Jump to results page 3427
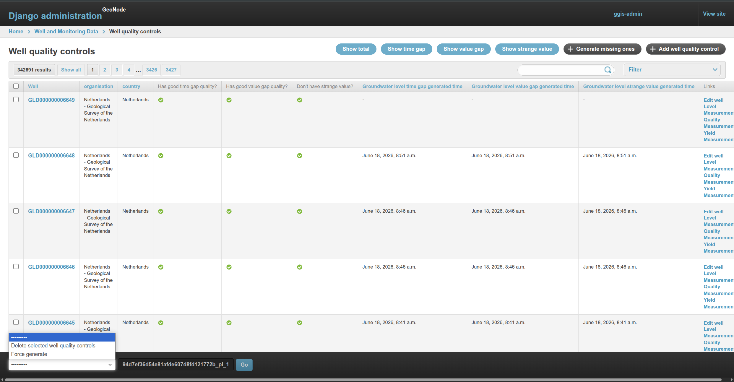734x382 pixels. tap(171, 70)
